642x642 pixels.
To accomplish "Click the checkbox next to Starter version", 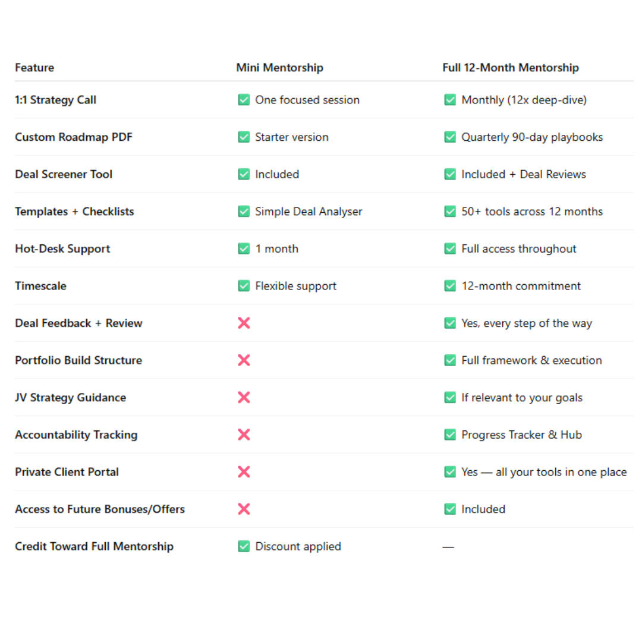I will (244, 137).
